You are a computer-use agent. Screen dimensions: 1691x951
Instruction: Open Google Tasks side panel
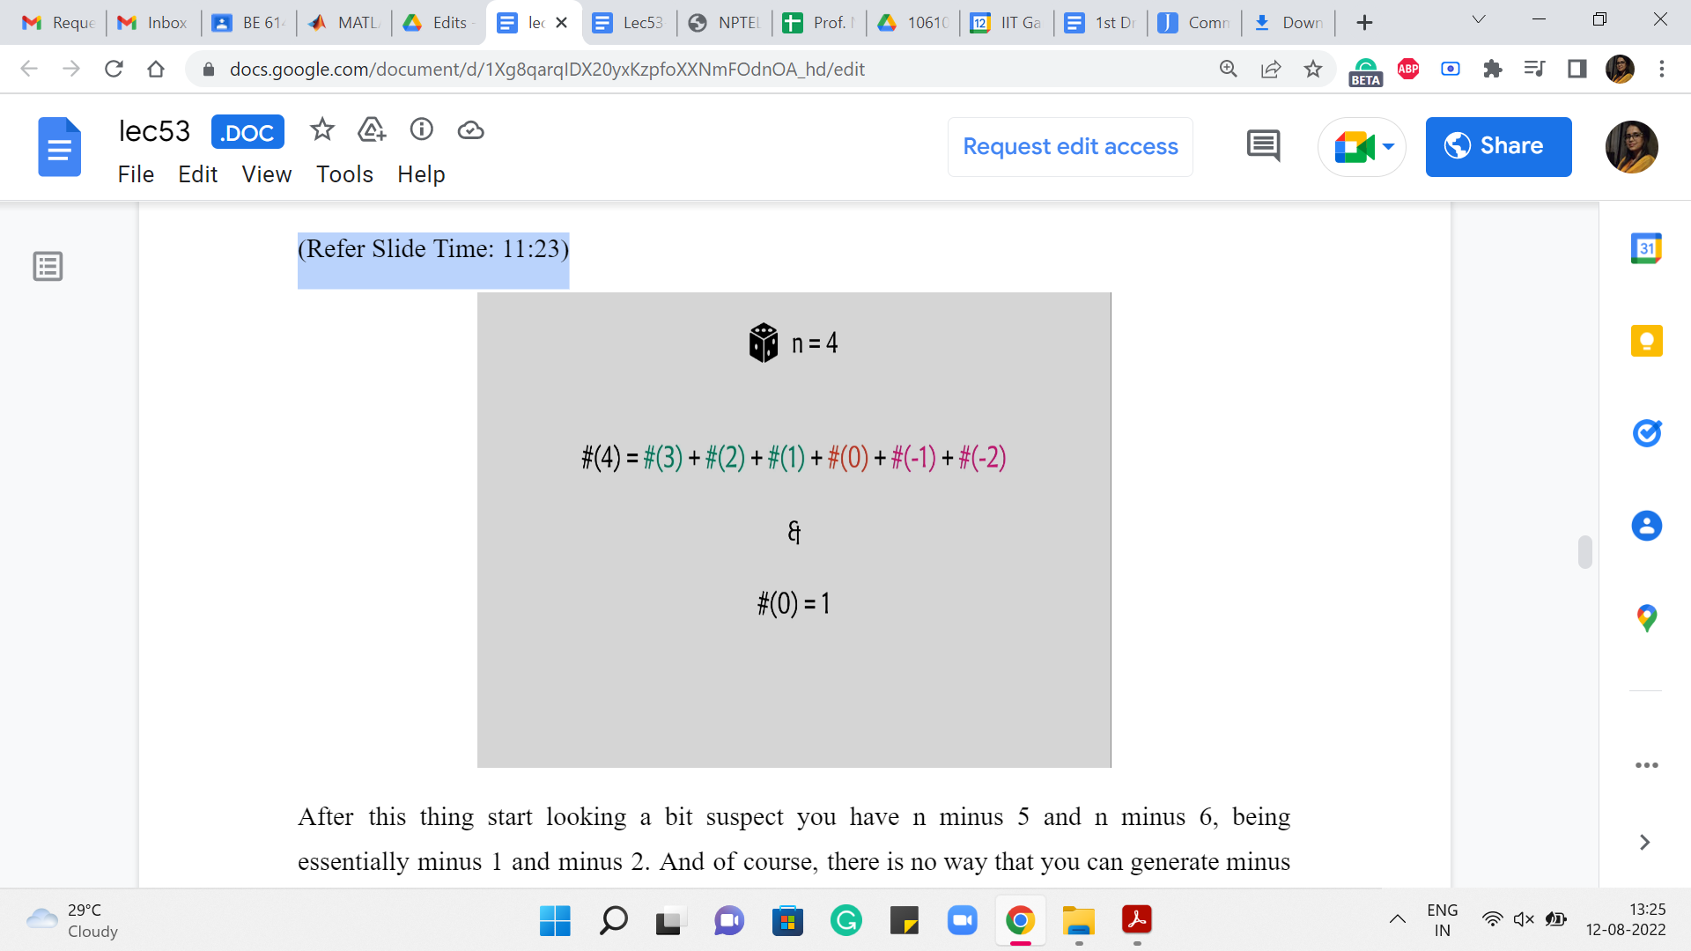coord(1646,433)
